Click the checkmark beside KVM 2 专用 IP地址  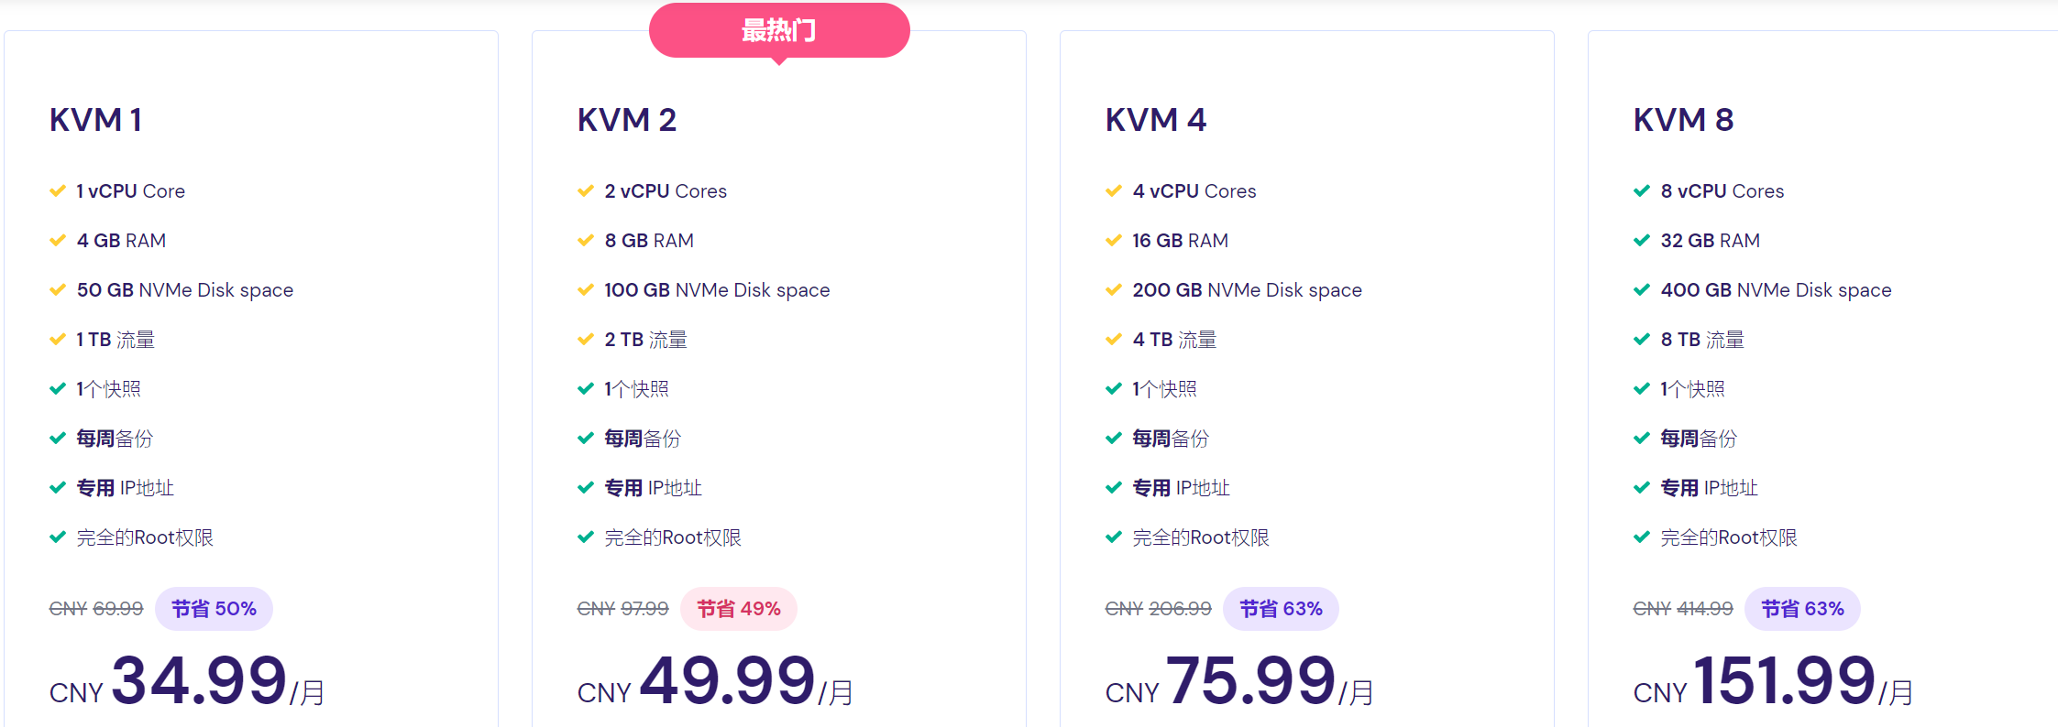tap(586, 488)
